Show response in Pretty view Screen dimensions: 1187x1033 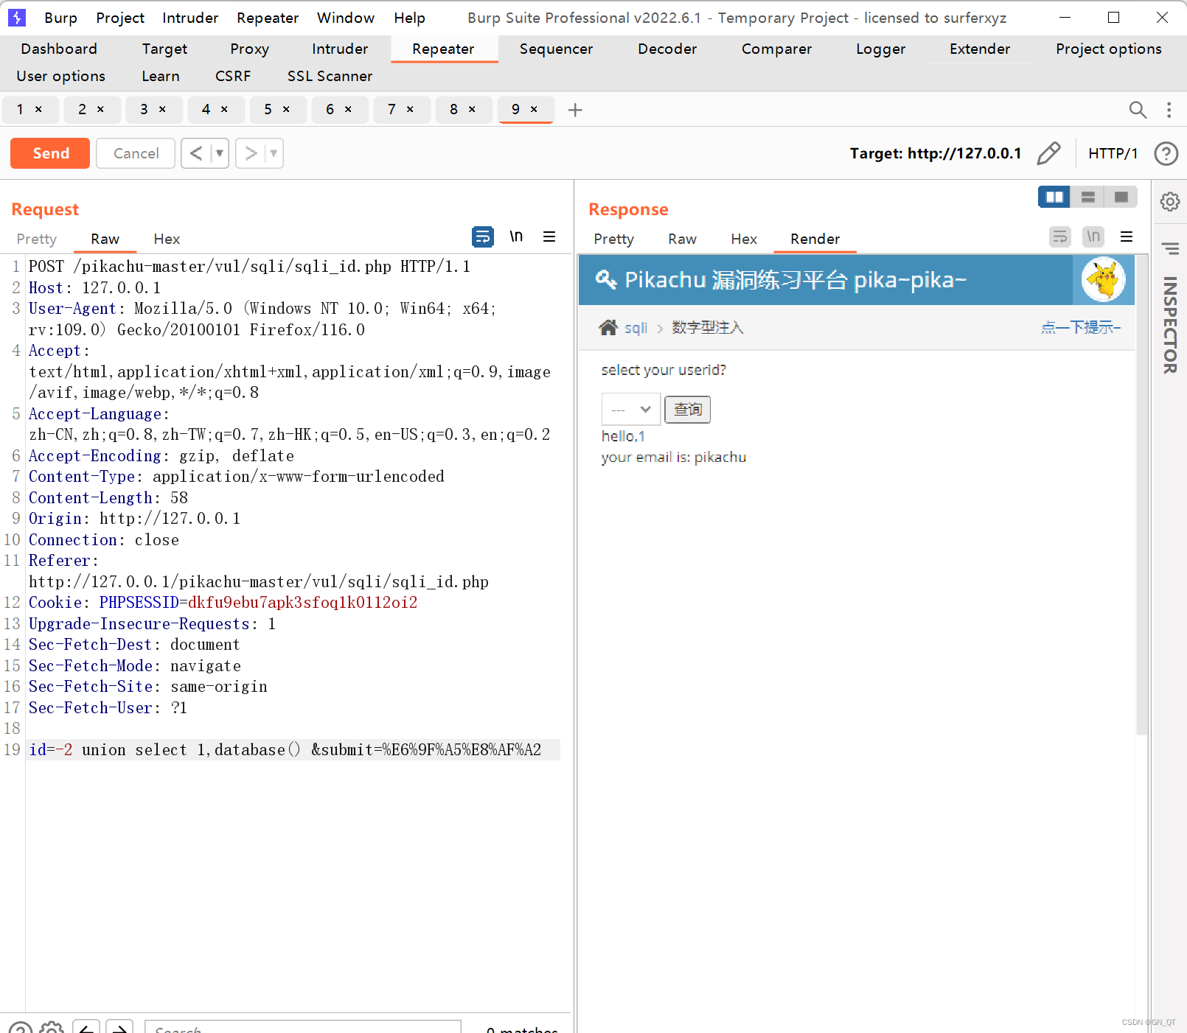pyautogui.click(x=613, y=239)
